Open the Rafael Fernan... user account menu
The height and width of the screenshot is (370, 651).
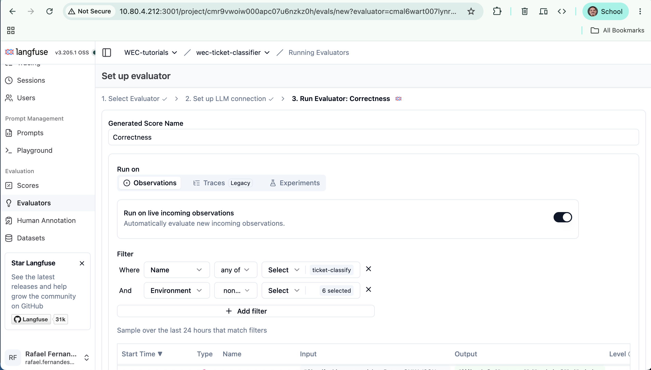(x=48, y=358)
